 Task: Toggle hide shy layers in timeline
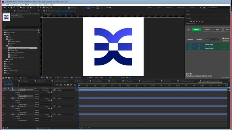click(65, 85)
